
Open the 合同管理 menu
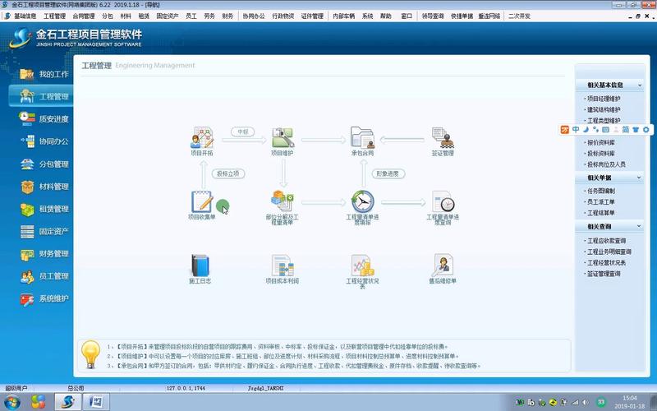pos(84,16)
